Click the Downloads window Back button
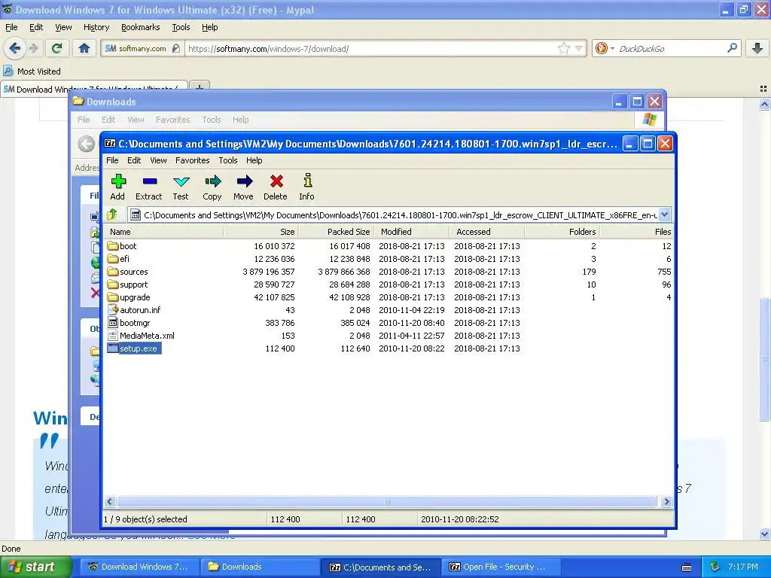 (x=87, y=144)
